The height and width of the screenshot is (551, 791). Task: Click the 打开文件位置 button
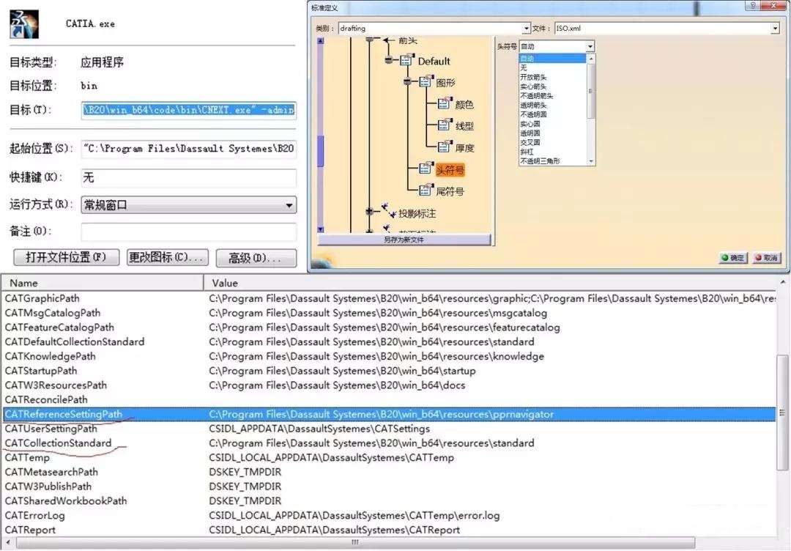[x=66, y=258]
